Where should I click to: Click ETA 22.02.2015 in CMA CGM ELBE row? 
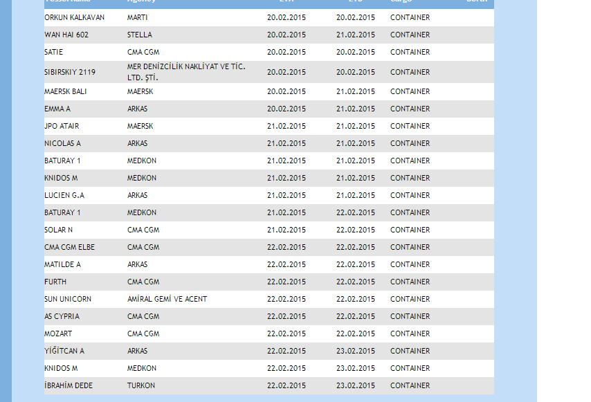[287, 248]
